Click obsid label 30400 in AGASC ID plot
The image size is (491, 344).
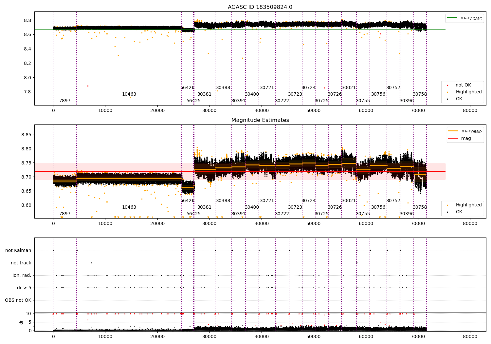click(252, 94)
